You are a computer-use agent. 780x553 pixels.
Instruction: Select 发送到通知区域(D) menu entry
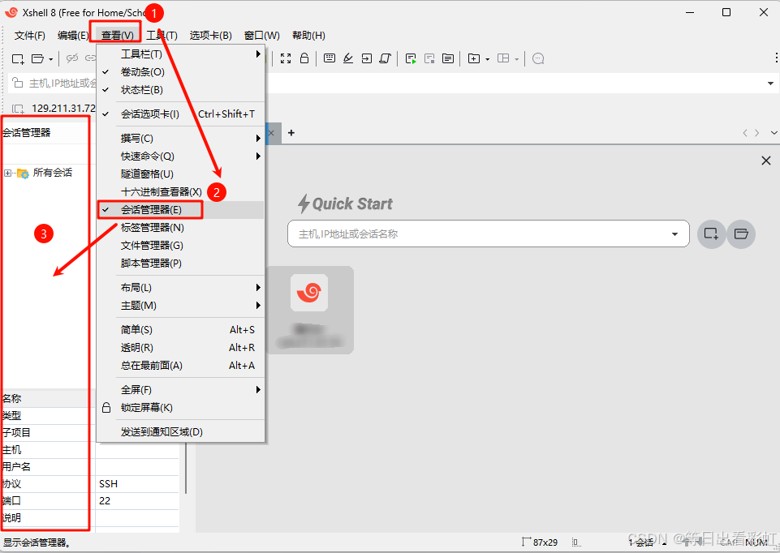click(181, 431)
